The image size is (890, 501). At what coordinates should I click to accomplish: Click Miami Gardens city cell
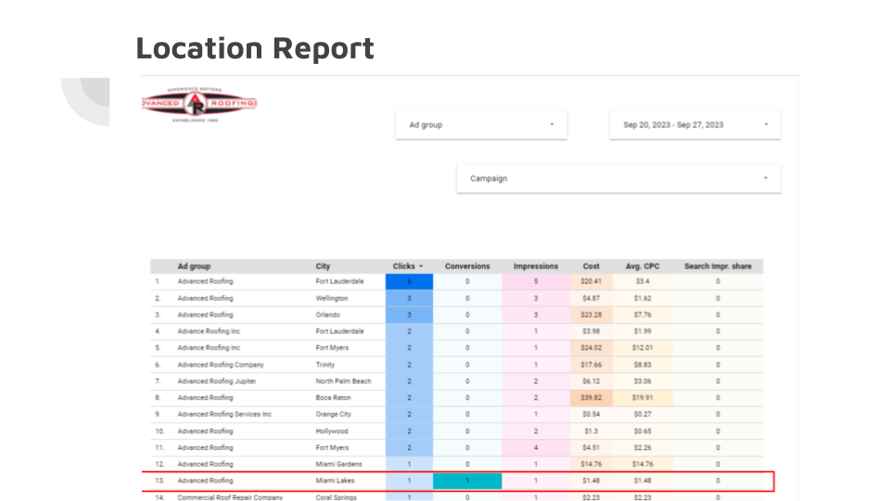click(339, 464)
